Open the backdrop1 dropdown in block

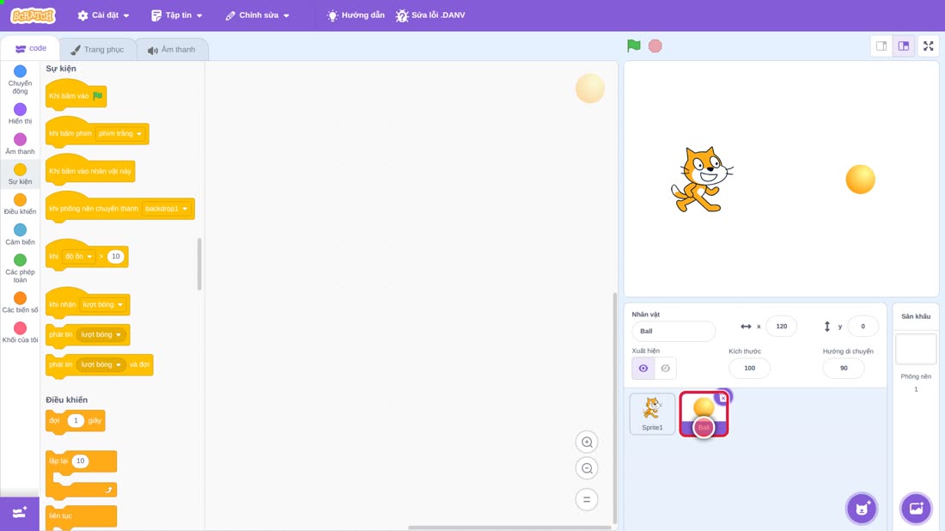tap(167, 209)
